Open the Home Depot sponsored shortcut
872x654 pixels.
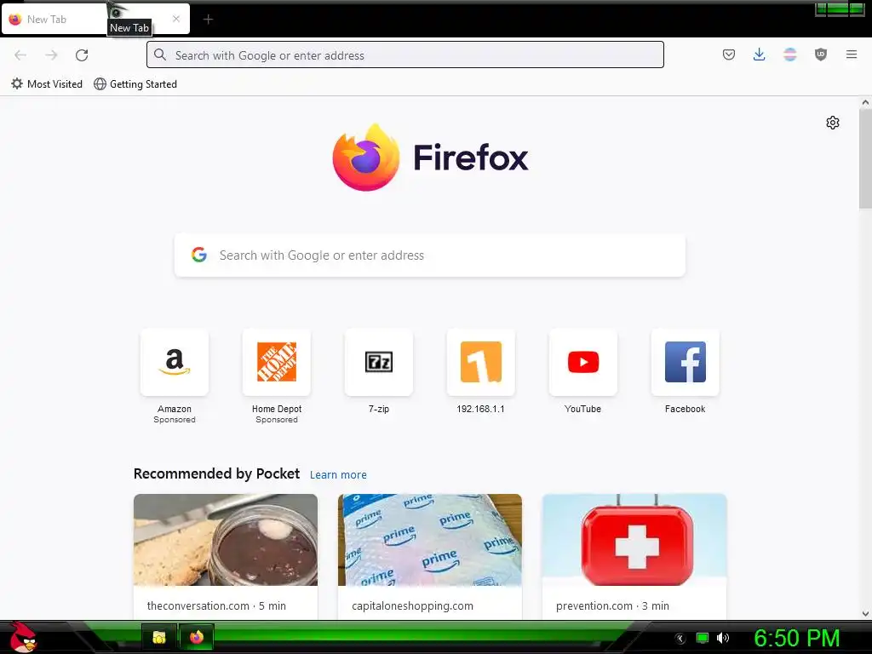tap(277, 362)
